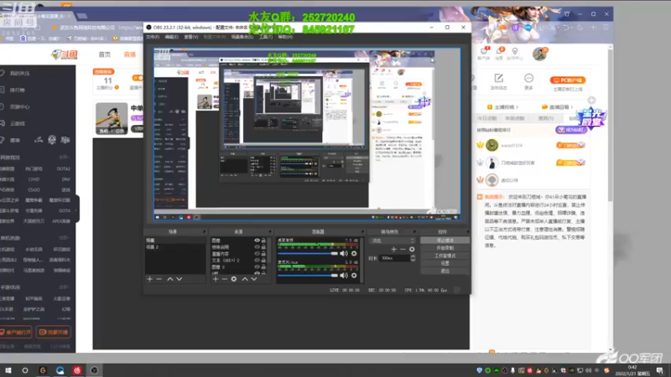Open Windows Start menu
671x377 pixels.
tap(8, 370)
